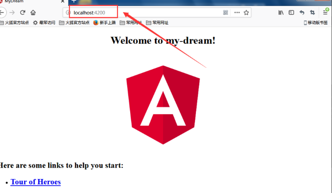Viewport: 332px width, 193px height.
Task: Open a new tab with plus button
Action: [74, 1]
